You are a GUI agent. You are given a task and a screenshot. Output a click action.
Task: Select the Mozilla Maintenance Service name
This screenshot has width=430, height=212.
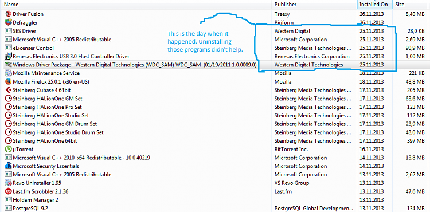point(46,73)
